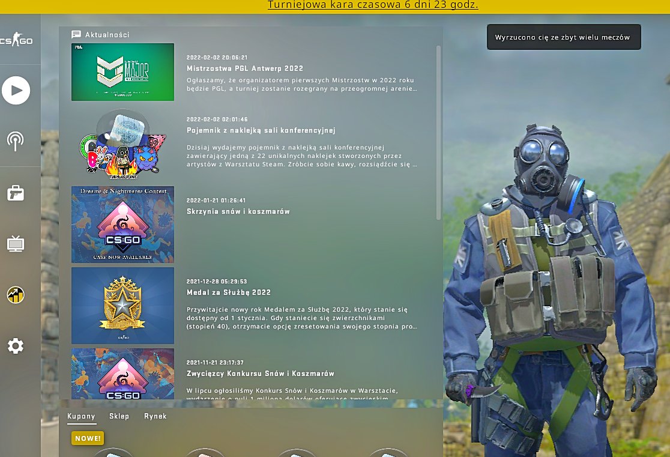This screenshot has width=670, height=457.
Task: Open the stats chart icon in sidebar
Action: click(16, 295)
